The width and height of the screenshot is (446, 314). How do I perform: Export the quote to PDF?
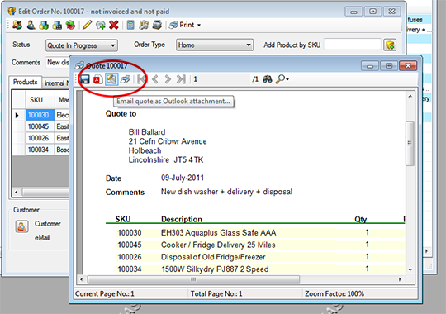(x=97, y=79)
